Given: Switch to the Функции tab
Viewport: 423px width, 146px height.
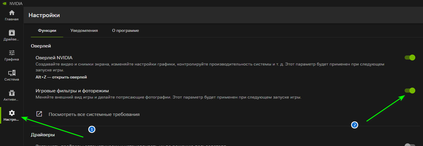Looking at the screenshot, I should tap(47, 30).
